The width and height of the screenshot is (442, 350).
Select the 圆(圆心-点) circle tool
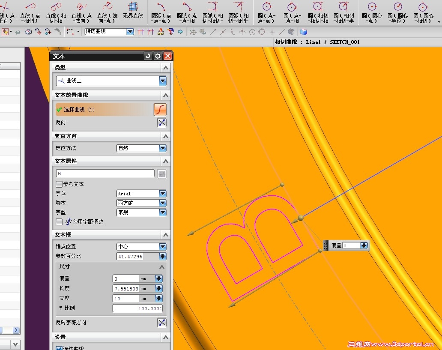(x=372, y=12)
